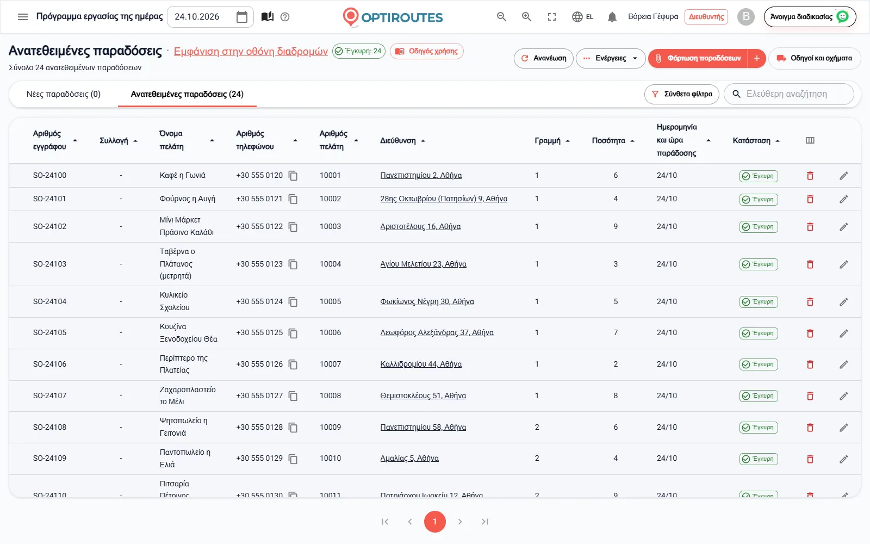The height and width of the screenshot is (544, 870).
Task: Go to the first page
Action: click(x=385, y=522)
